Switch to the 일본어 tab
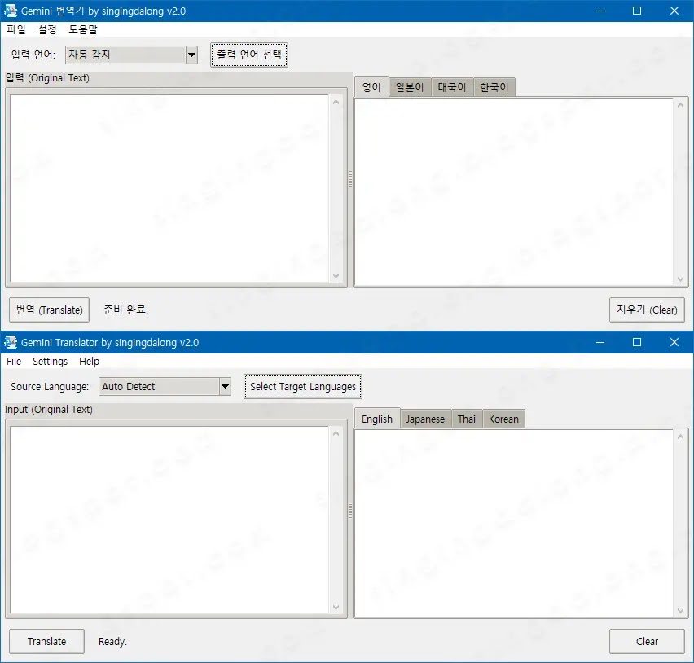This screenshot has height=663, width=694. pos(410,87)
